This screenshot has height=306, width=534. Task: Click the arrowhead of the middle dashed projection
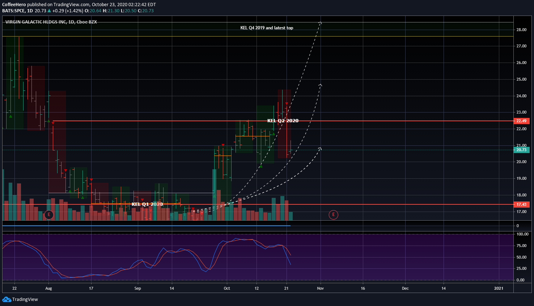tap(320, 85)
